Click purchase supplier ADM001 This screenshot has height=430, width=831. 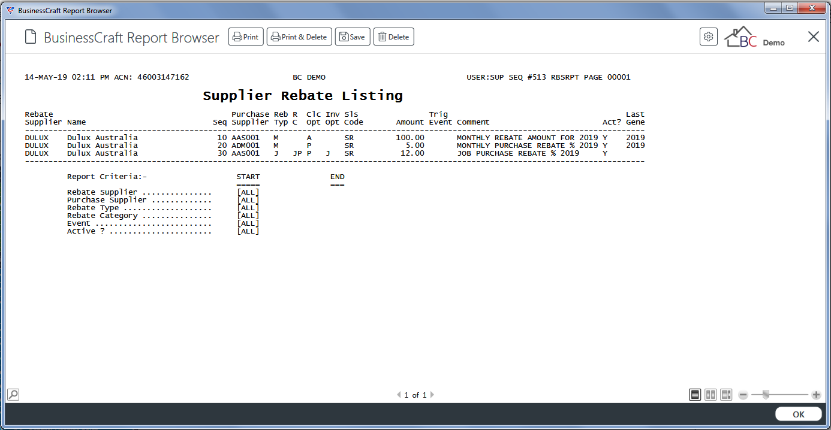coord(246,146)
